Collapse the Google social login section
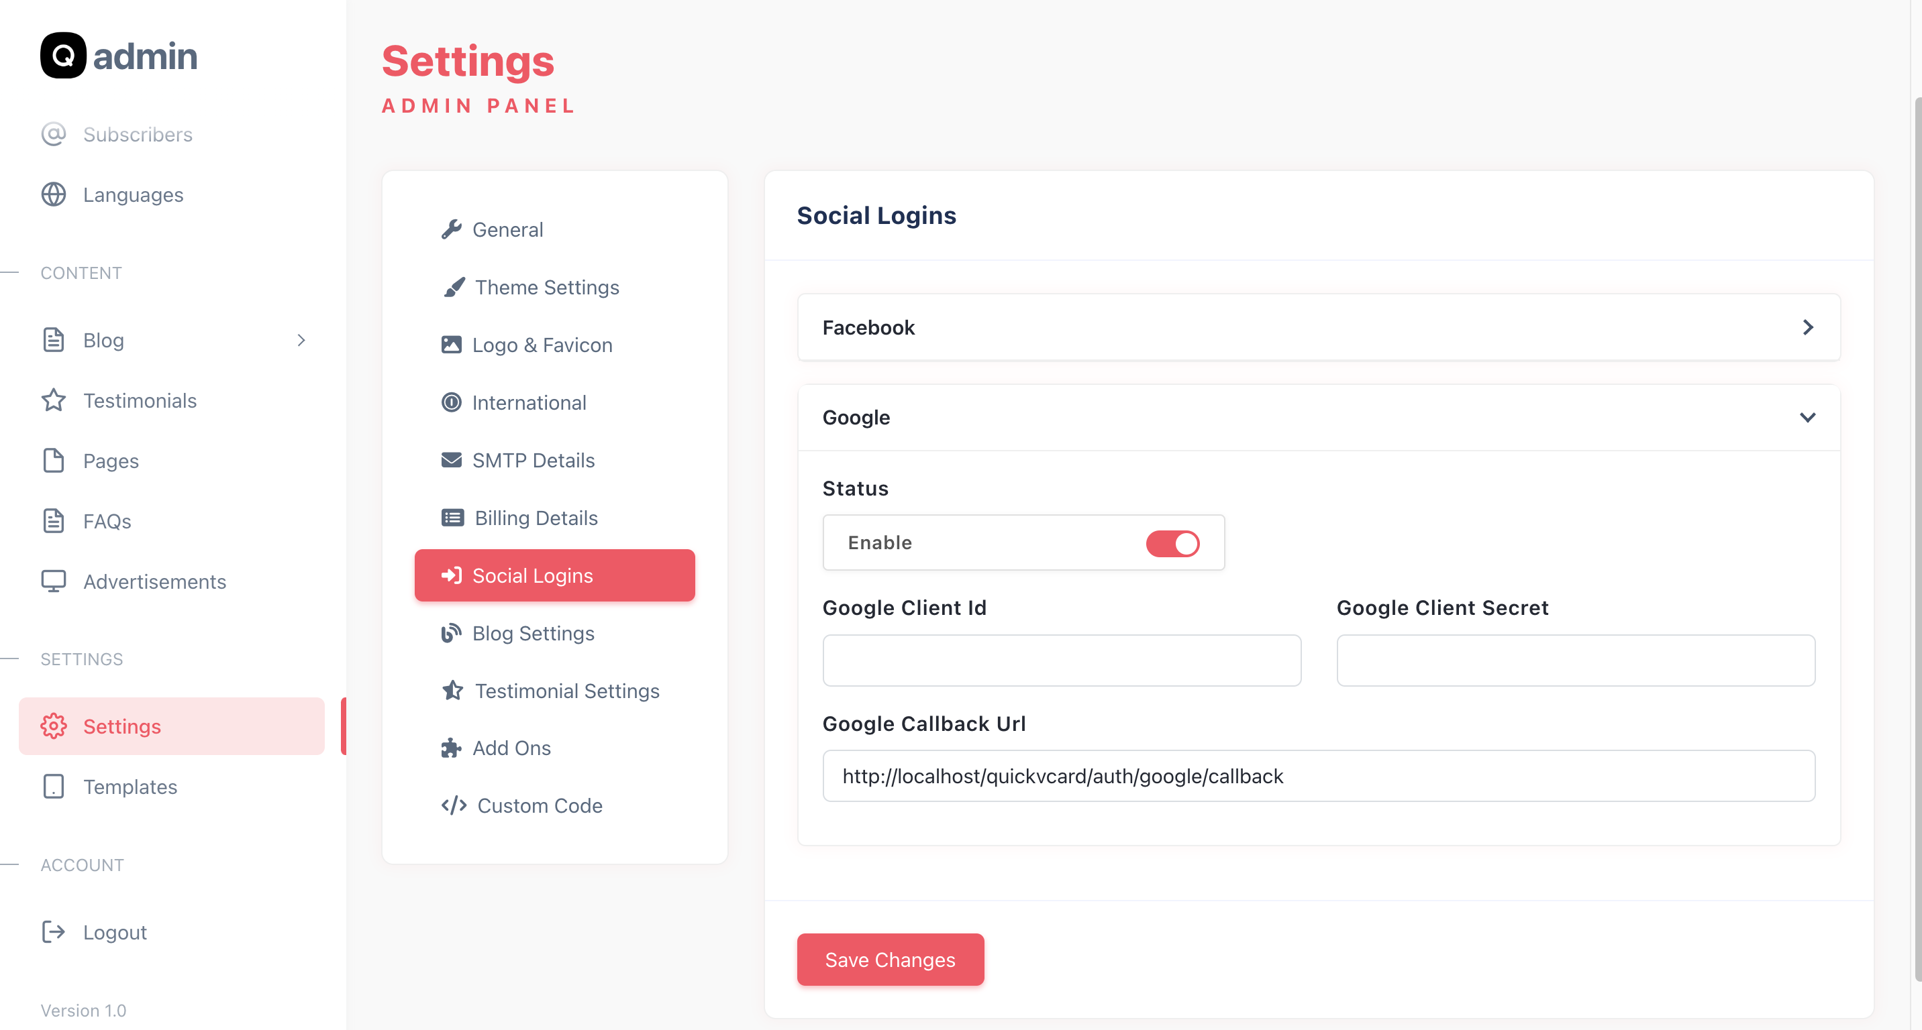 (x=1808, y=417)
